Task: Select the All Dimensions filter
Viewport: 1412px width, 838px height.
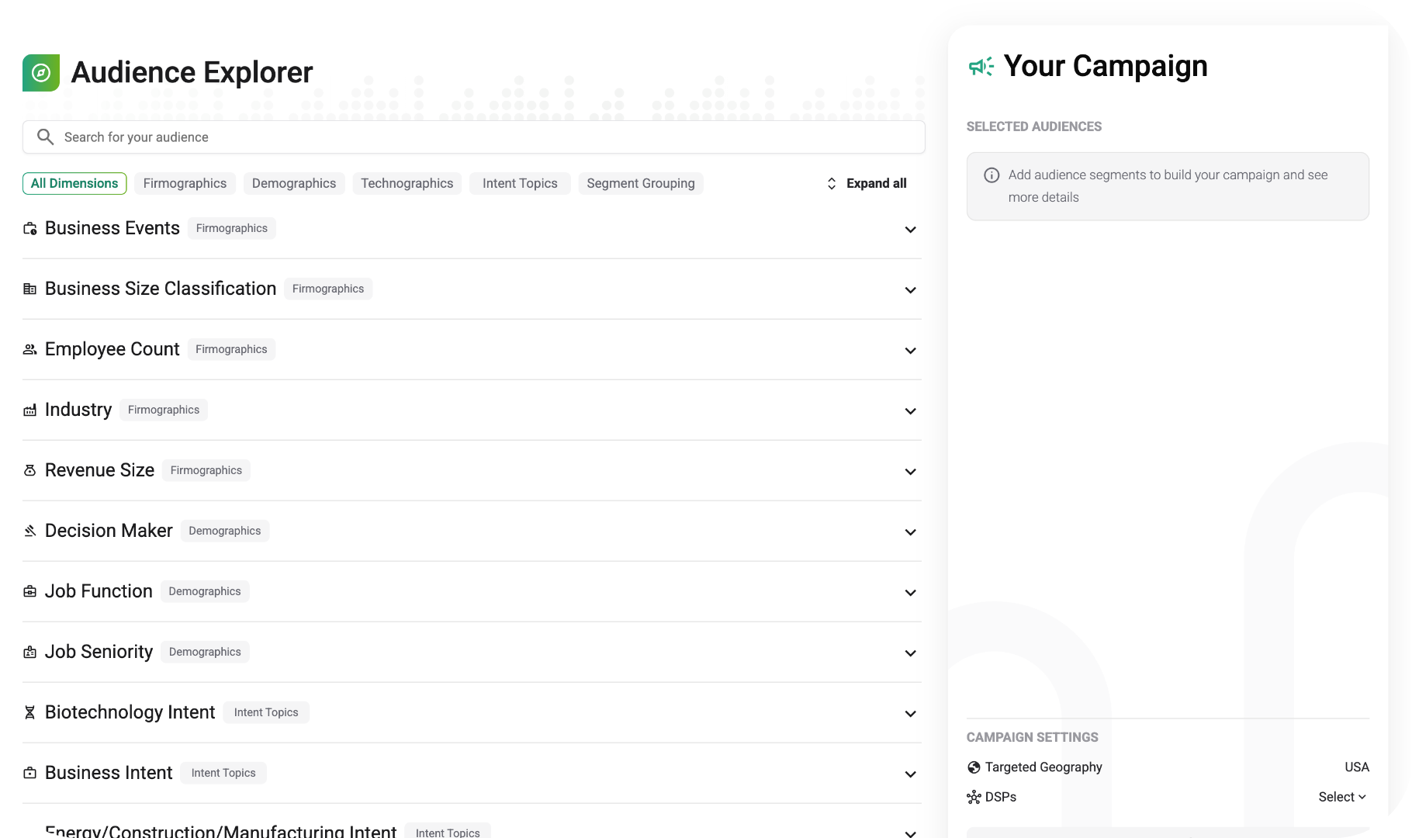Action: coord(74,183)
